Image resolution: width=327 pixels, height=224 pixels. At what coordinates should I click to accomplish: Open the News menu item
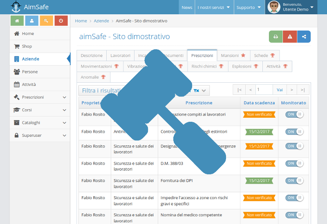pyautogui.click(x=187, y=7)
